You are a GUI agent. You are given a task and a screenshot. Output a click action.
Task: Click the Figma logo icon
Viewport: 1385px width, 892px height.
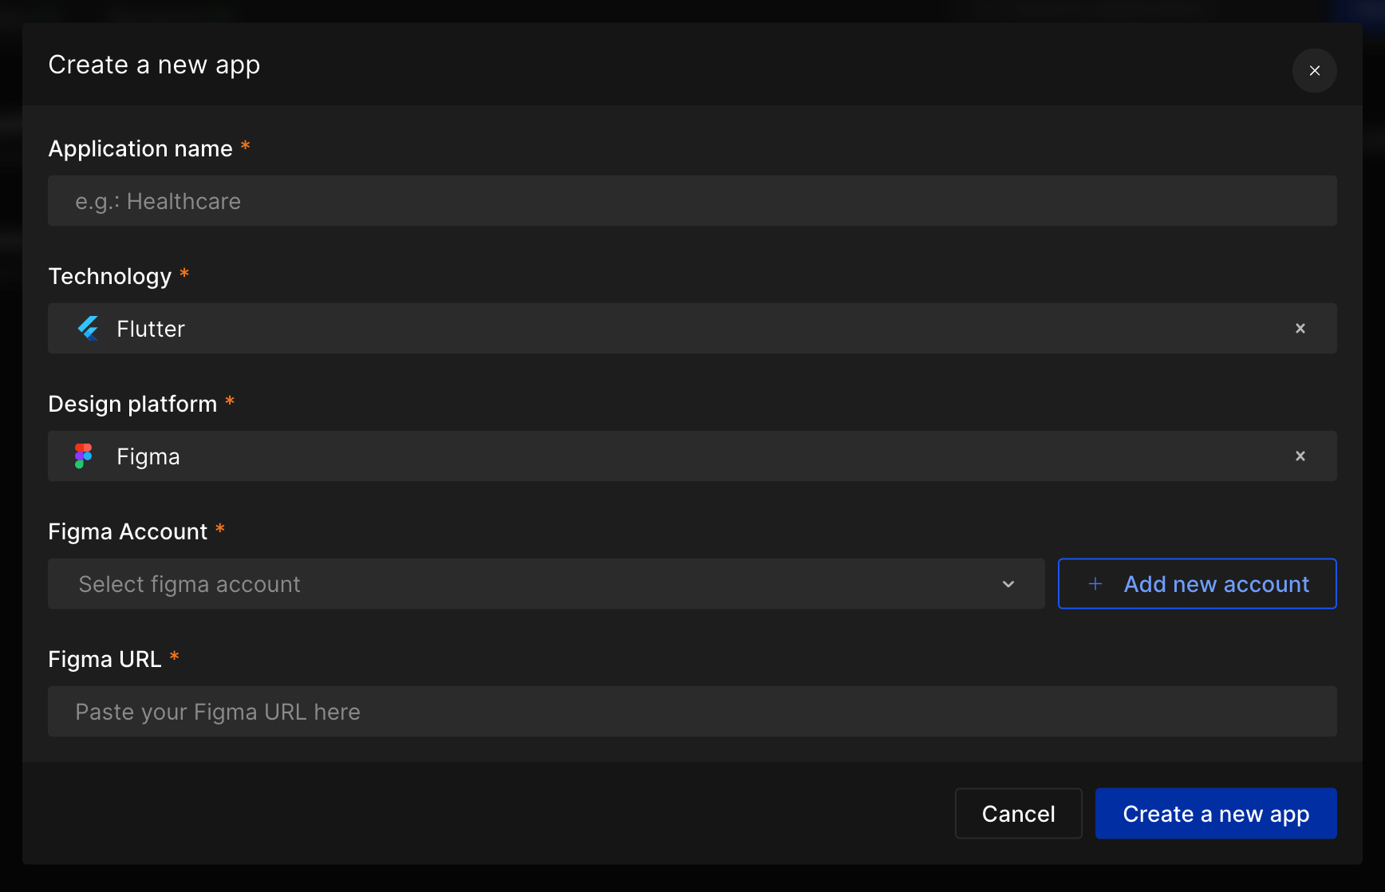[x=84, y=456]
